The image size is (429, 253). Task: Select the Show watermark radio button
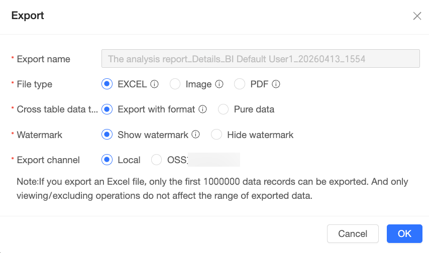coord(107,135)
